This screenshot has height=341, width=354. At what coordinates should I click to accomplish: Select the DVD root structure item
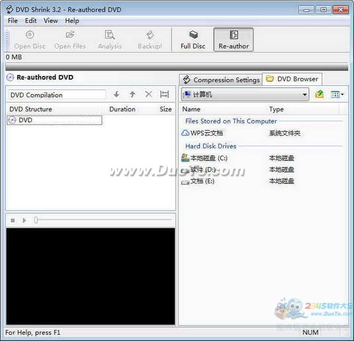55,120
